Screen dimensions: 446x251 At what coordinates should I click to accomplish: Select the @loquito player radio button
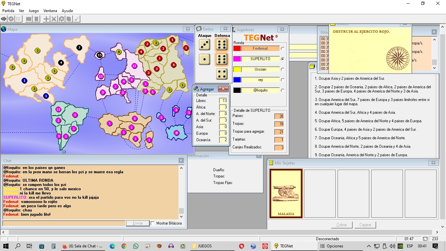click(x=282, y=90)
